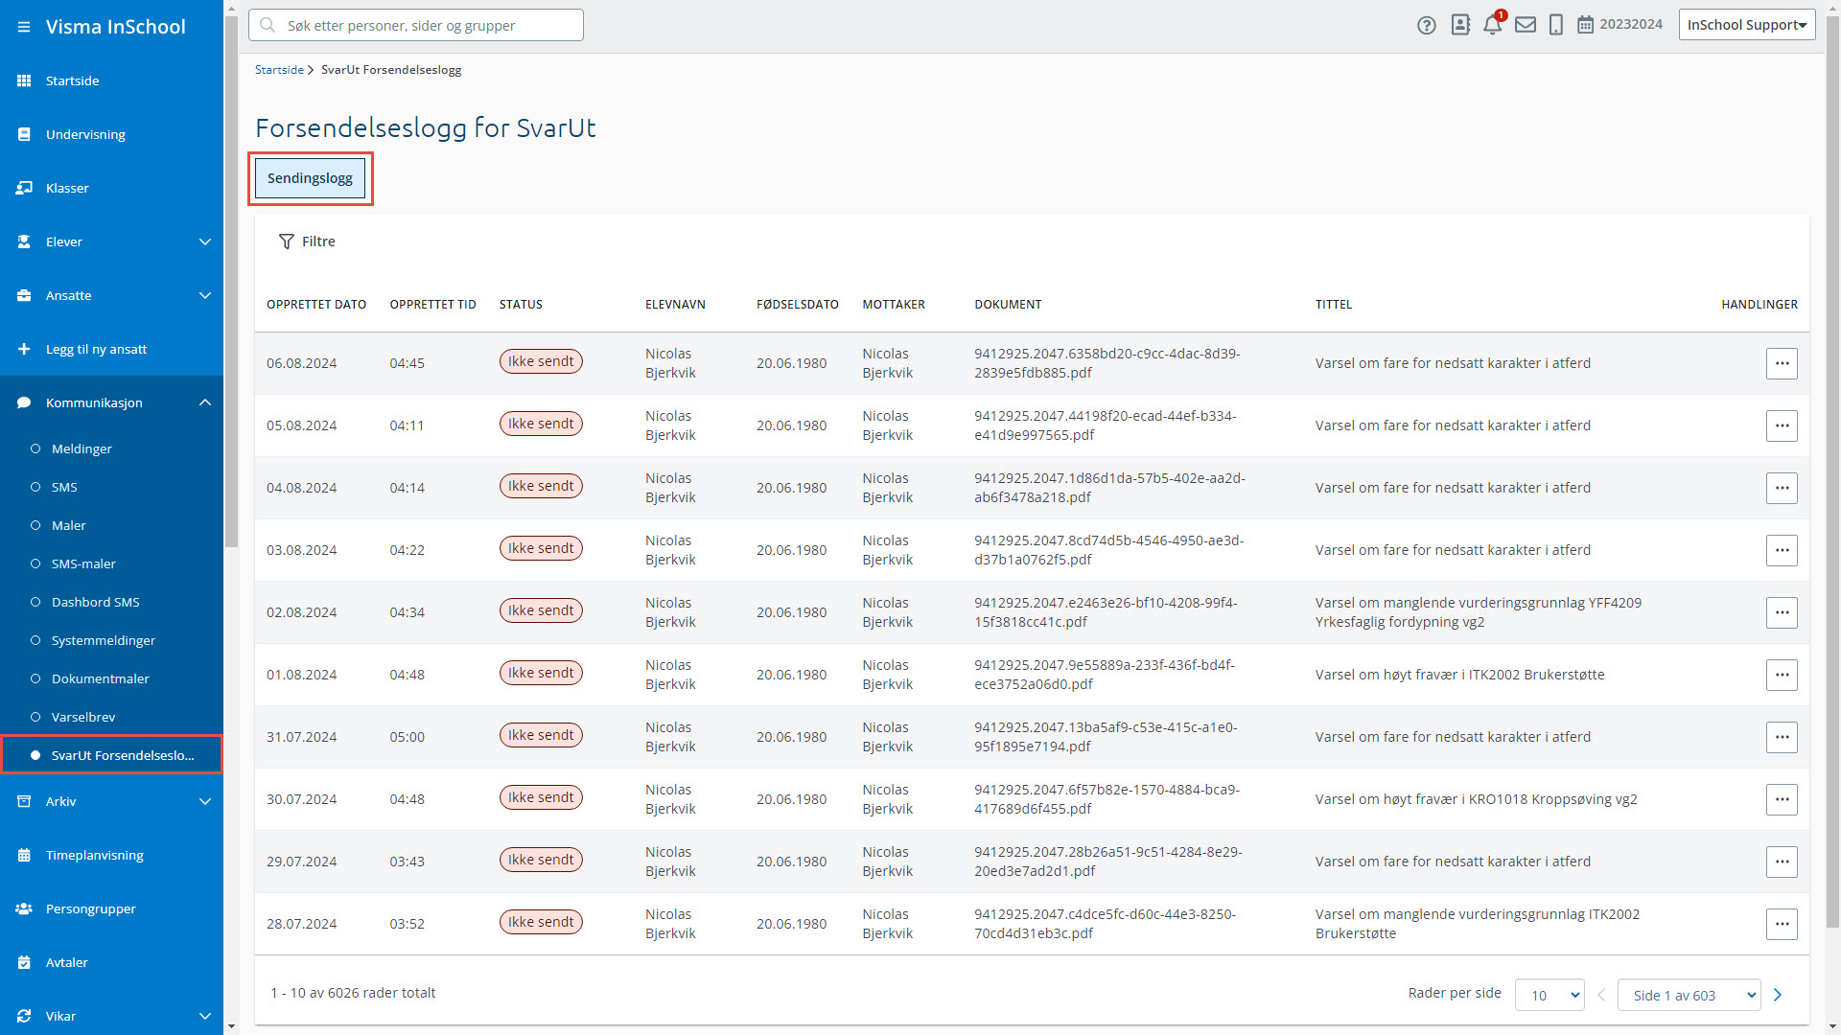Click the search persons input field
The height and width of the screenshot is (1035, 1841).
pos(416,25)
